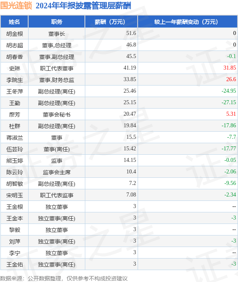
Task: Click the name 史琳
Action: click(15, 68)
